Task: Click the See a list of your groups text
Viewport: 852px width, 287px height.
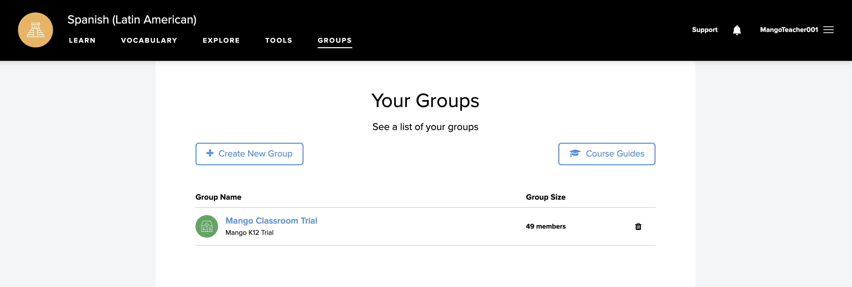Action: [425, 127]
